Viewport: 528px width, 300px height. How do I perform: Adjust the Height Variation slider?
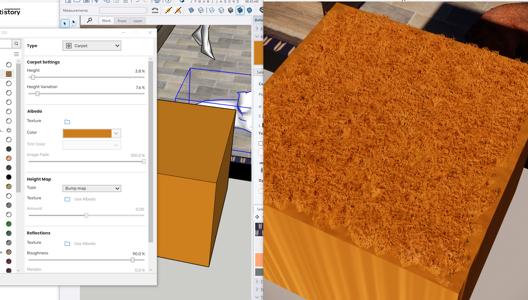point(37,94)
